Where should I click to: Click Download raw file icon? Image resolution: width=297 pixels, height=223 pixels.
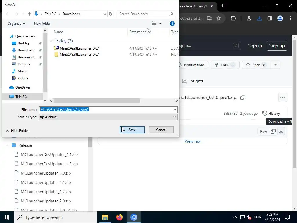(281, 132)
